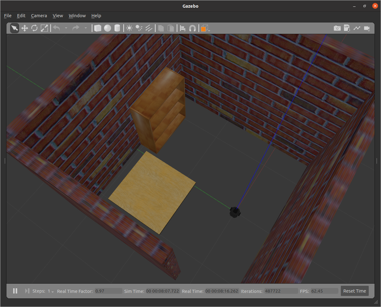The image size is (381, 307).
Task: Click the Iterations value field
Action: click(281, 291)
